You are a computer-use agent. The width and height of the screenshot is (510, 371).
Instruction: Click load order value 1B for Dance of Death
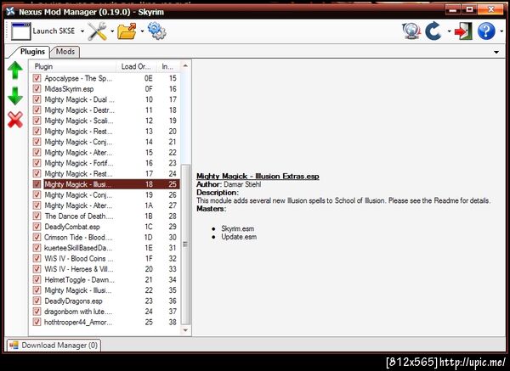[x=149, y=216]
